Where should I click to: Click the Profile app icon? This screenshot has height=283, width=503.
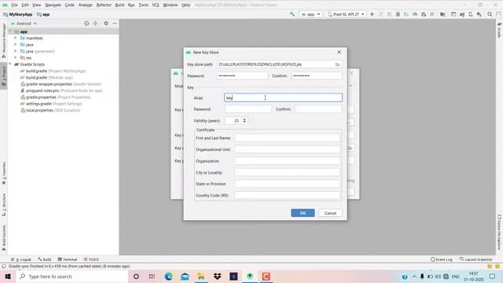point(415,14)
